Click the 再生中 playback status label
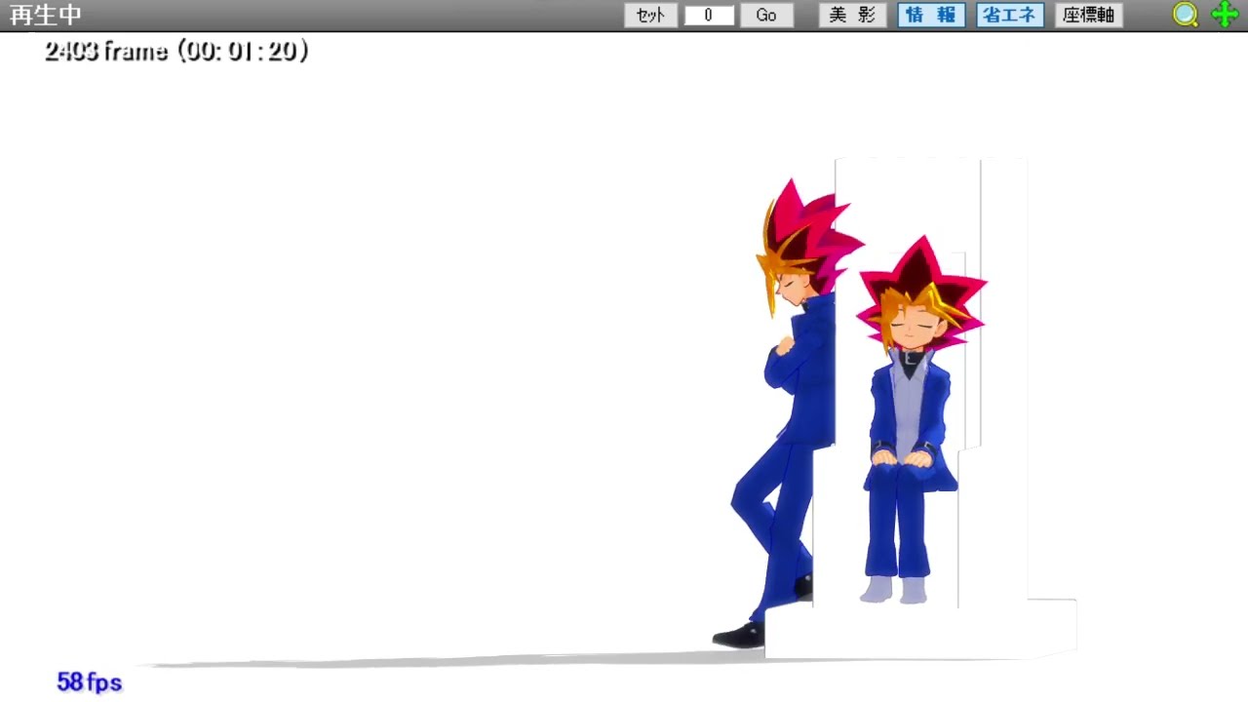 tap(46, 16)
